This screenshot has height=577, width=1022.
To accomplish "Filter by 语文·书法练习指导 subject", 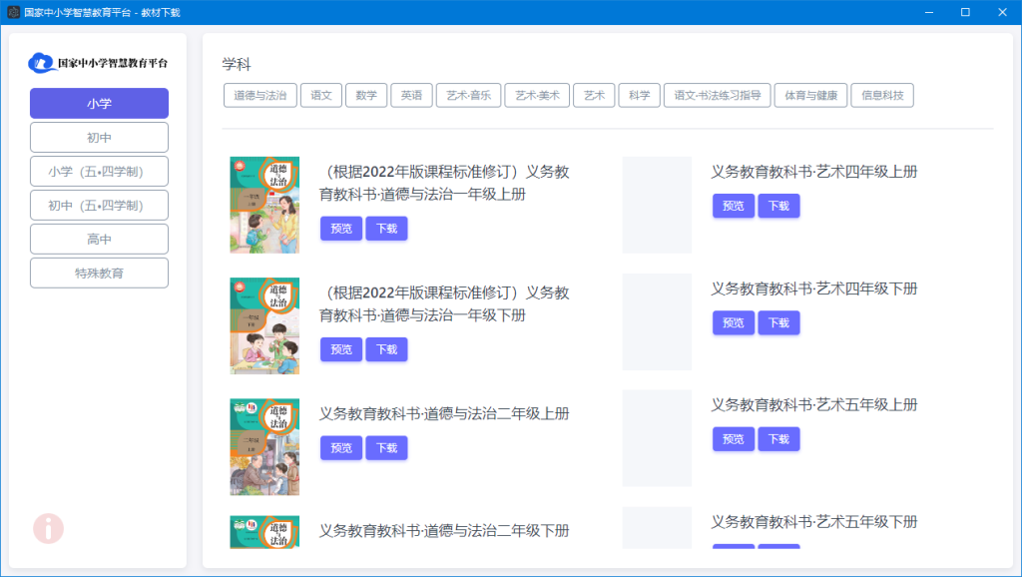I will tap(717, 95).
